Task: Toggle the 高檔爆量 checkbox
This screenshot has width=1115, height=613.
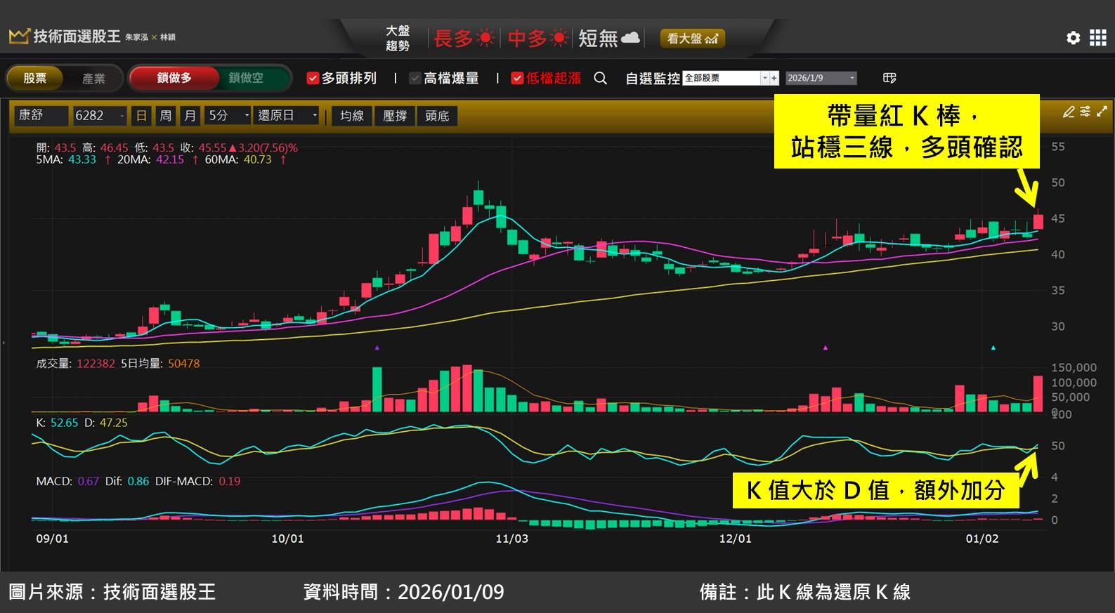Action: point(415,78)
